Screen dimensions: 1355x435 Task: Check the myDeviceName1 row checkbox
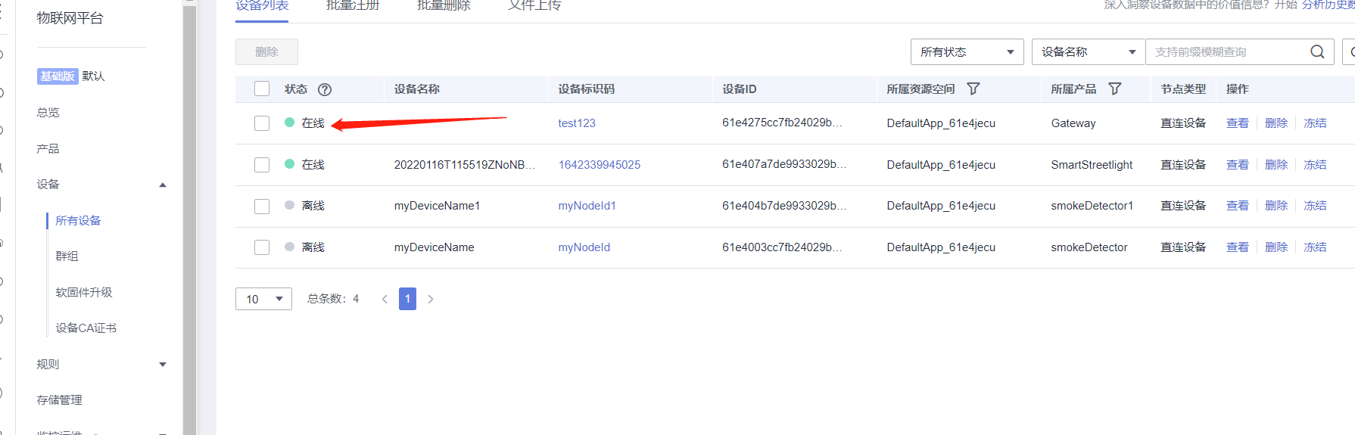click(x=262, y=206)
